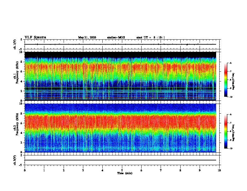Click the "-6" label on ch.1 color bar
The width and height of the screenshot is (247, 191).
[230, 63]
